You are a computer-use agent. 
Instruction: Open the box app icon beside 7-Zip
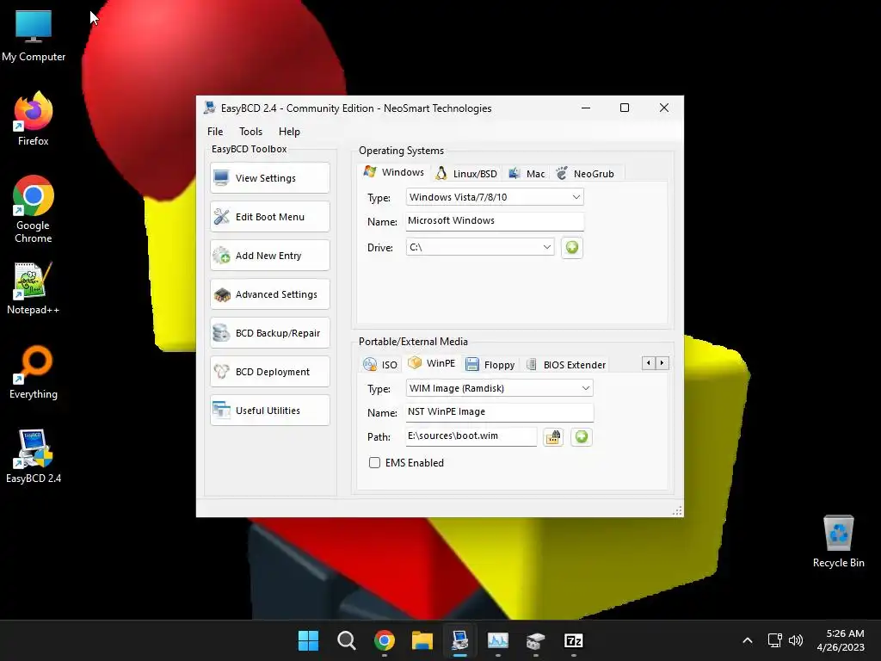tap(535, 640)
